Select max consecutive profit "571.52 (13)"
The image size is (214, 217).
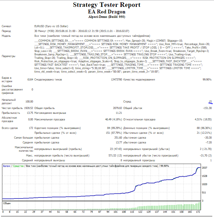tap(115, 155)
